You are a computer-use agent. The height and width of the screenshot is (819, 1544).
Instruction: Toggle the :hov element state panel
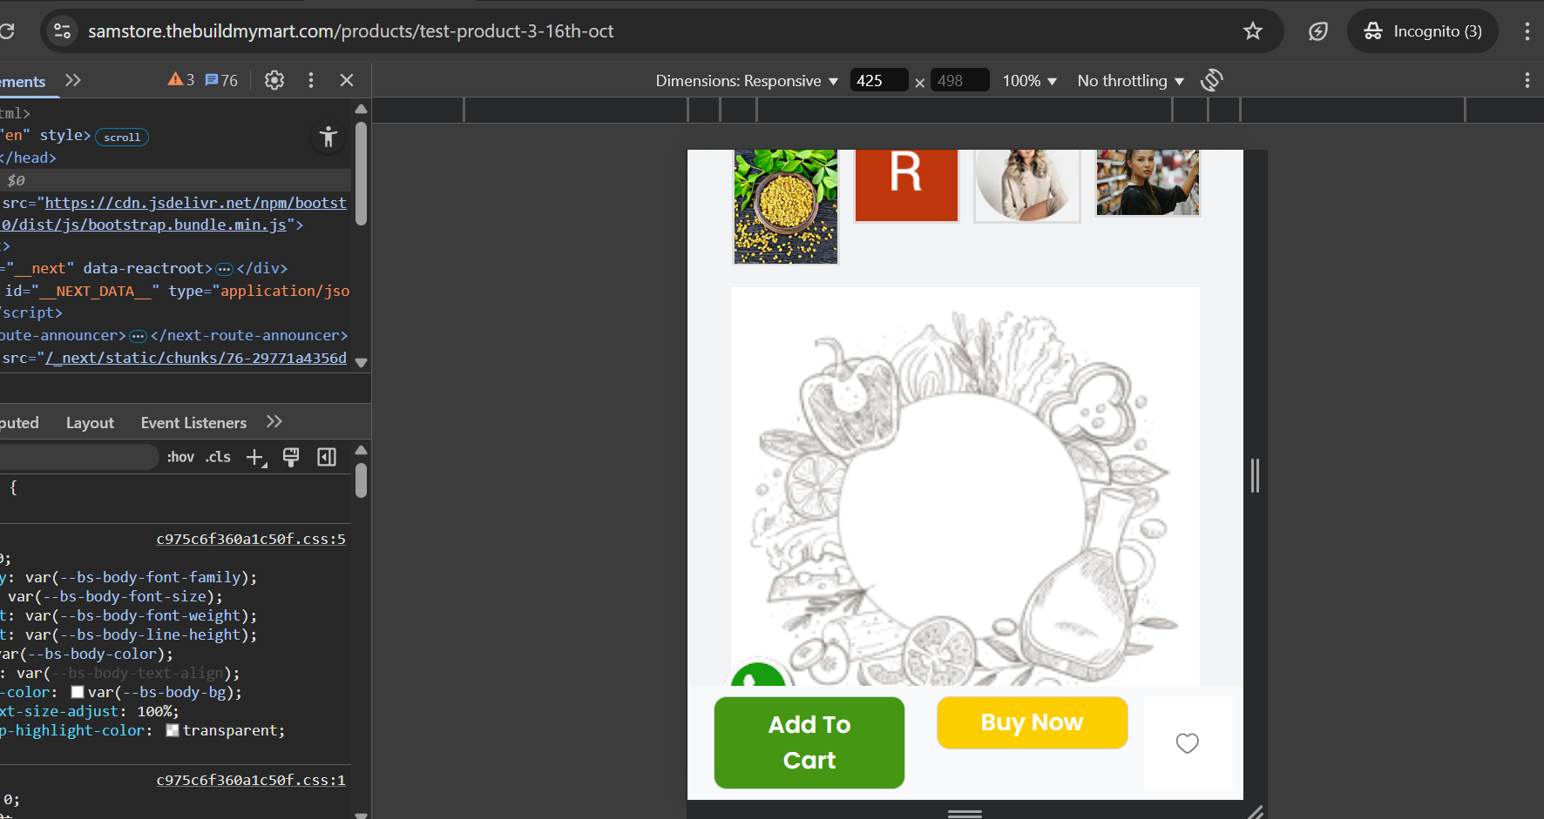[180, 457]
